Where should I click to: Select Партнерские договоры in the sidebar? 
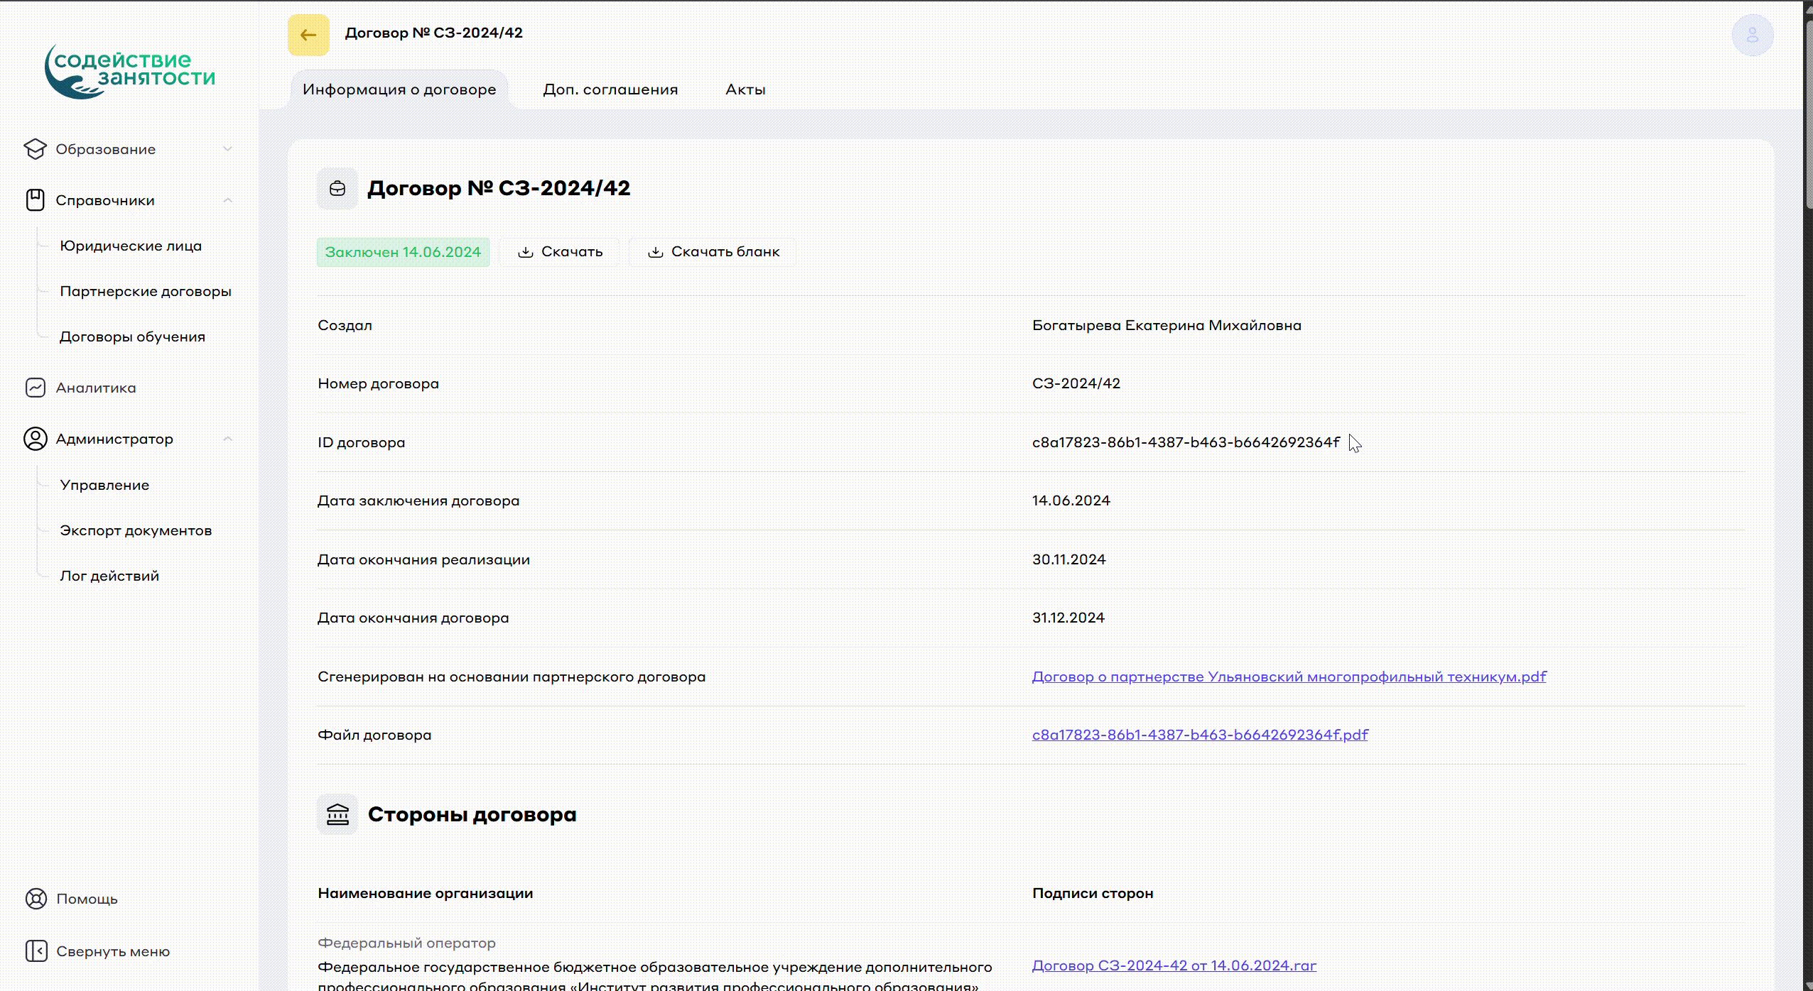146,291
